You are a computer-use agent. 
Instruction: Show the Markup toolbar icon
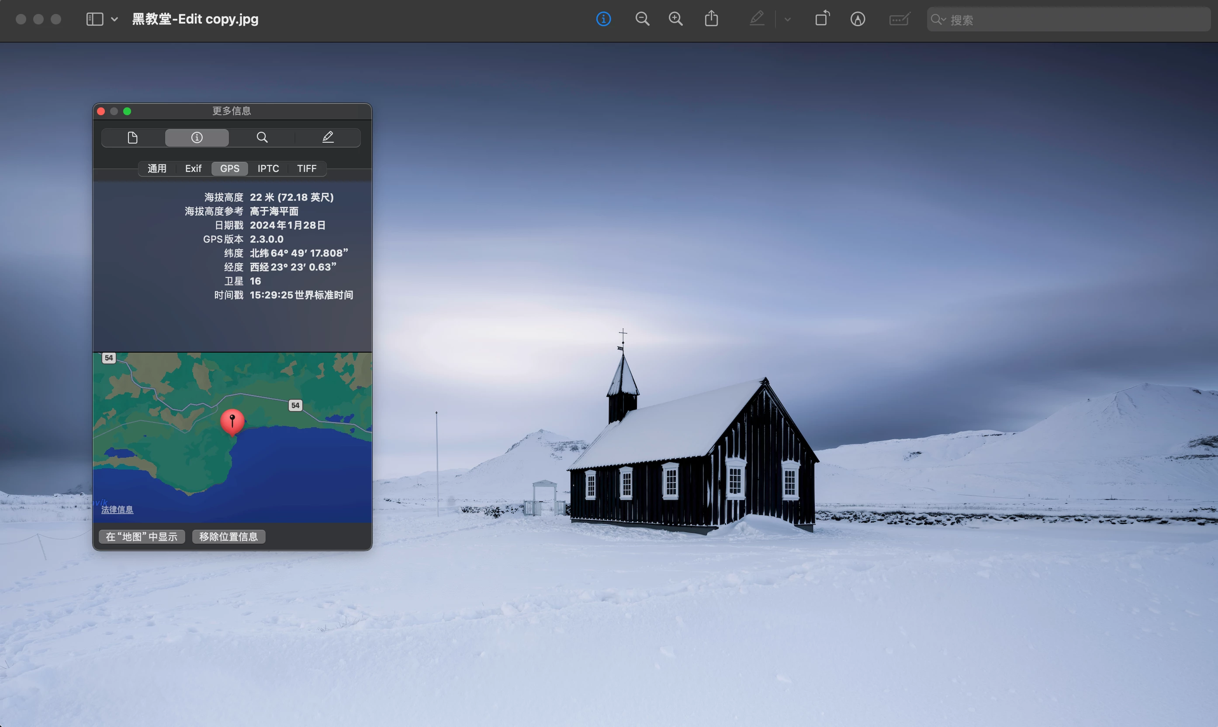(x=857, y=19)
